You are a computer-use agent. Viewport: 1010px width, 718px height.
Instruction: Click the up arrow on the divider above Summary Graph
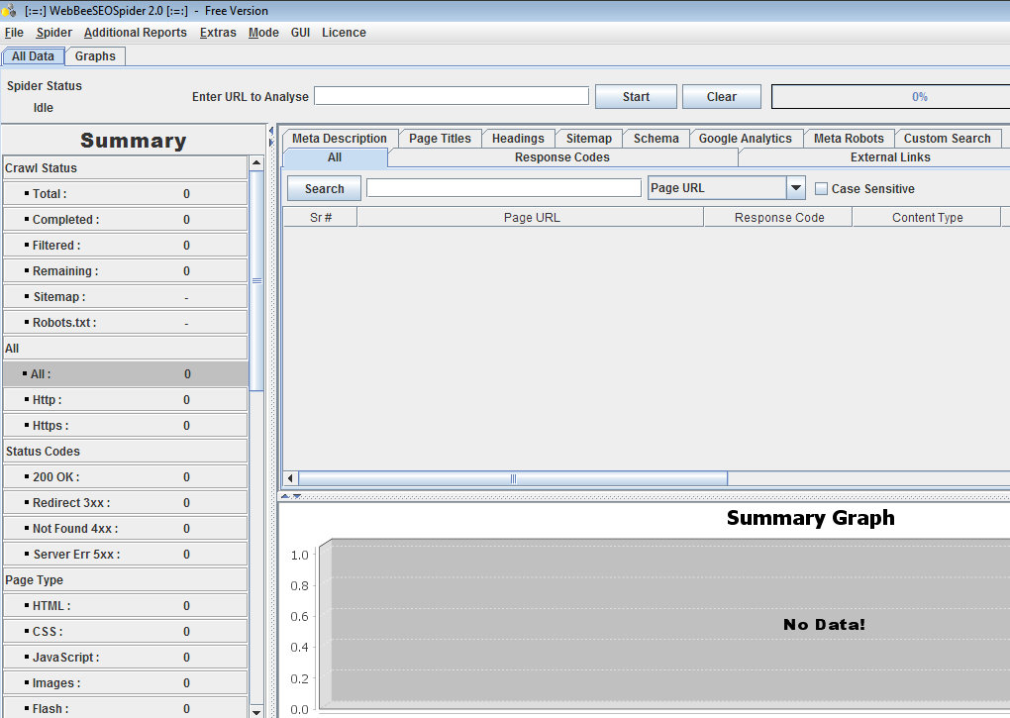285,496
